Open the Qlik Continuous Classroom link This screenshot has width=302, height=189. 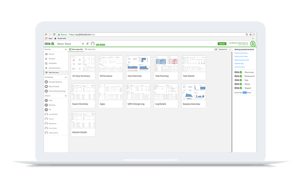point(244,76)
